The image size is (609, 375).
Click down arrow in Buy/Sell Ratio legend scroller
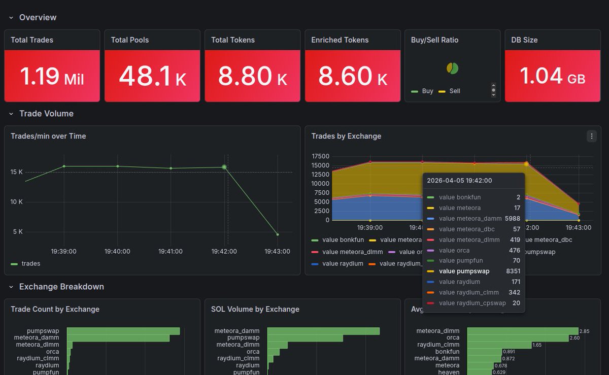(493, 95)
